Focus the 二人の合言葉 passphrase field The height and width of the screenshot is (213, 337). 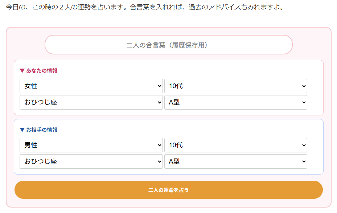(x=168, y=45)
